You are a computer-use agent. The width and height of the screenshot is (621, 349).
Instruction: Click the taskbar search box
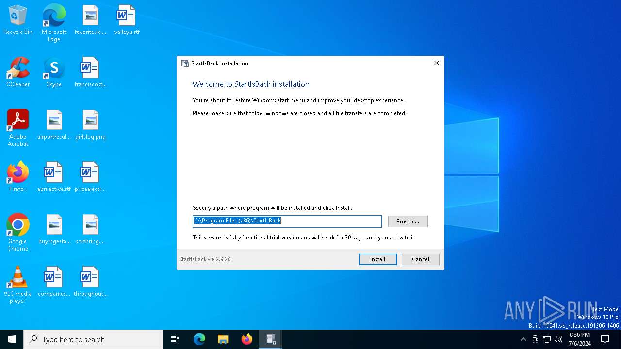(x=93, y=339)
